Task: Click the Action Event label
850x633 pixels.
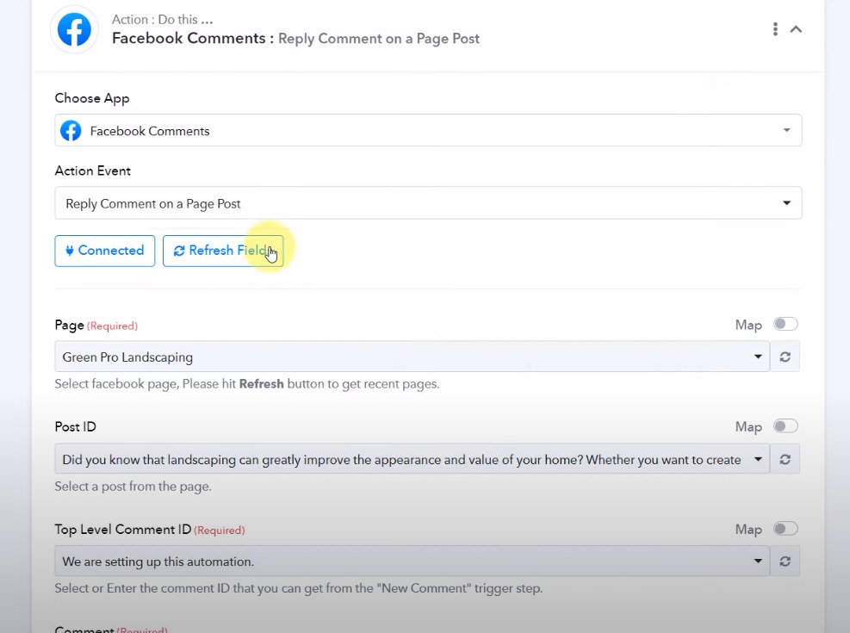Action: (x=93, y=171)
